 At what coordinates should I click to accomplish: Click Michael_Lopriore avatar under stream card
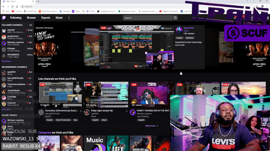132,112
